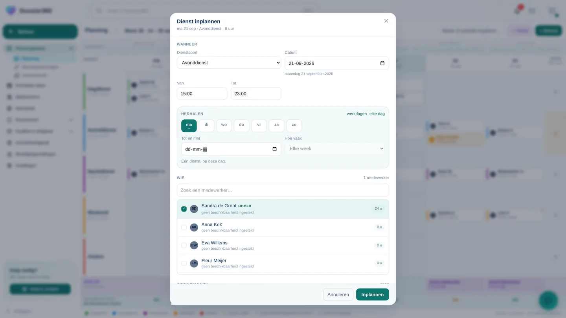The height and width of the screenshot is (318, 566).
Task: Toggle the 'wo' repeat day
Action: pos(224,126)
